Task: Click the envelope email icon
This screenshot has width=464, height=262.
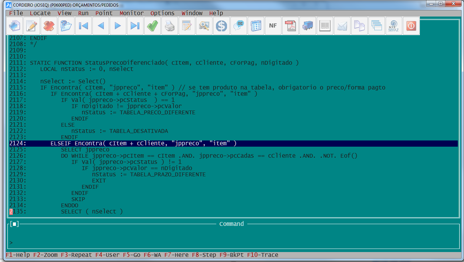Action: coord(342,26)
